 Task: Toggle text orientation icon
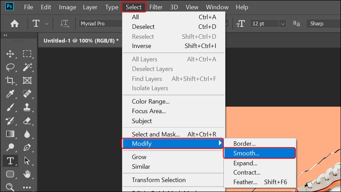click(65, 23)
